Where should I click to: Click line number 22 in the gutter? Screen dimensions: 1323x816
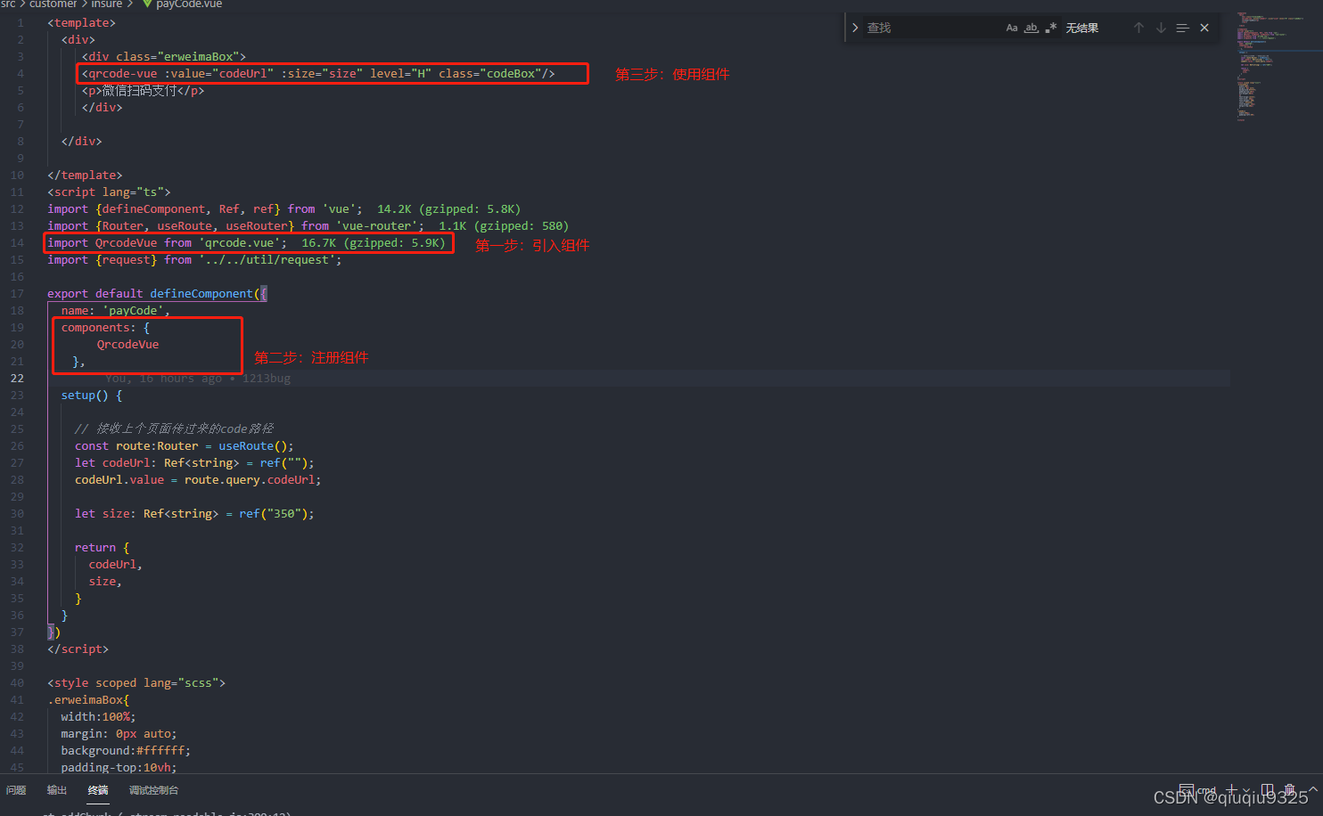(17, 378)
